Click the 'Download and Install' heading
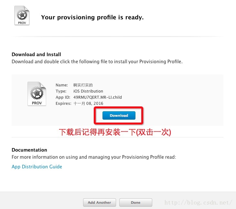 click(x=37, y=55)
